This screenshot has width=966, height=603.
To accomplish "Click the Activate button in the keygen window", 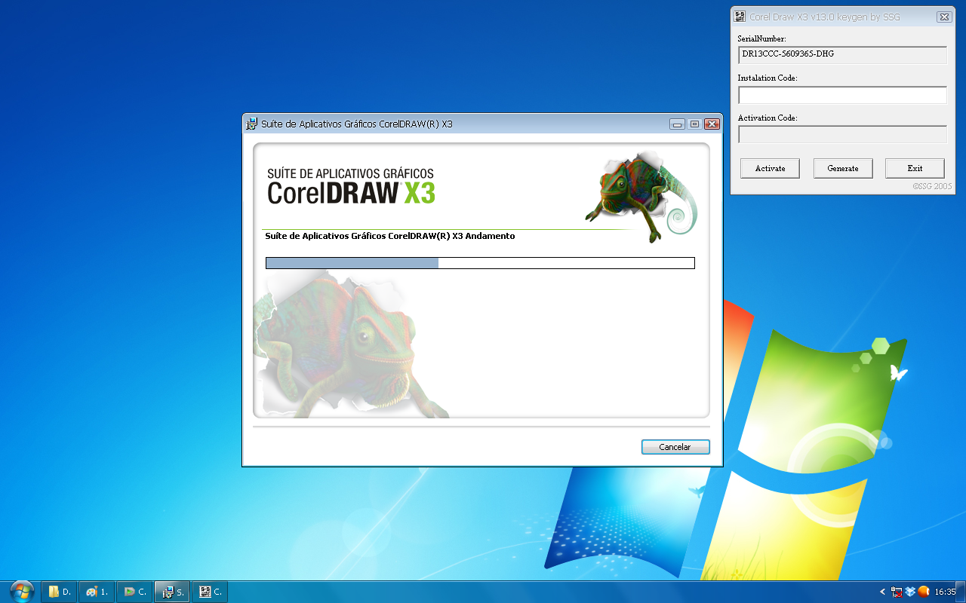I will (770, 168).
